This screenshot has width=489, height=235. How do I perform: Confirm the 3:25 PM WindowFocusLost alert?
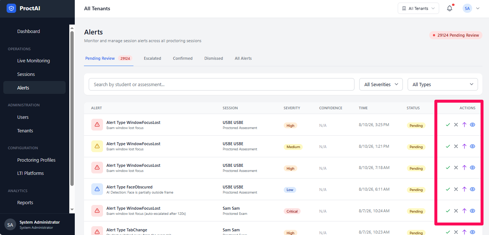(x=448, y=125)
